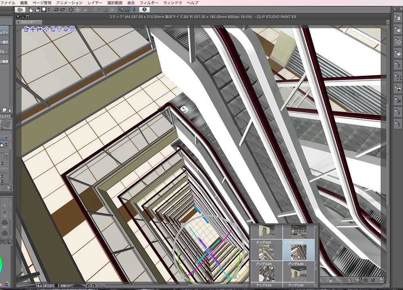Click the Redo arrow in toolbar

pyautogui.click(x=62, y=9)
